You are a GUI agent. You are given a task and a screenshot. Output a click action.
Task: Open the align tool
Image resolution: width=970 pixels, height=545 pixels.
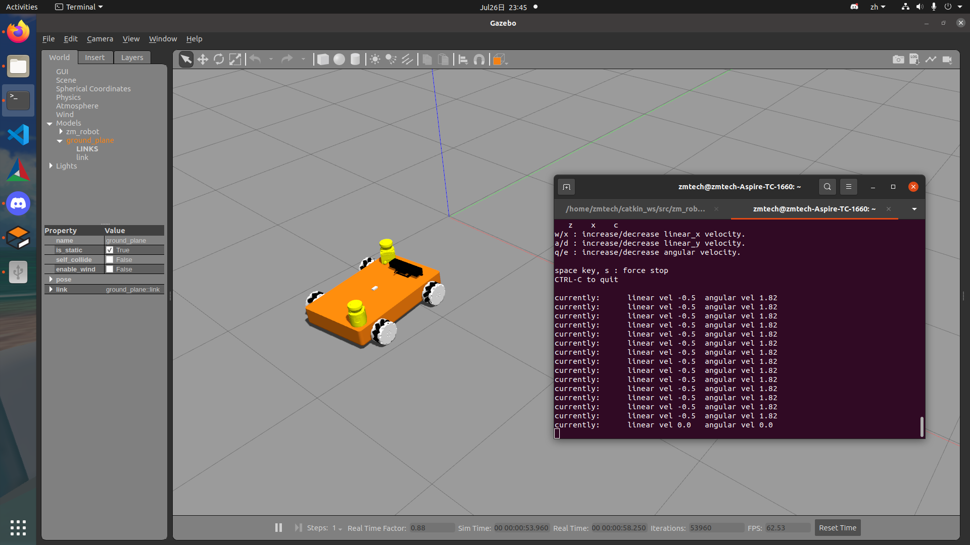[x=463, y=60]
